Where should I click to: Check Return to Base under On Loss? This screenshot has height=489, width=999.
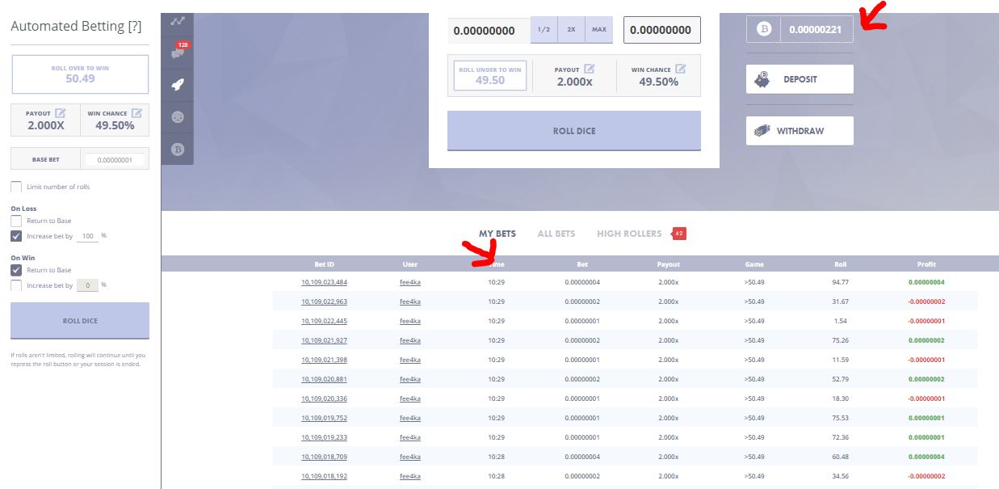tap(16, 221)
